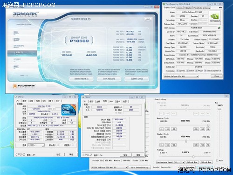Screen dimensions: 233x175
Task: Click the Unlock Max button
Action: click(206, 162)
